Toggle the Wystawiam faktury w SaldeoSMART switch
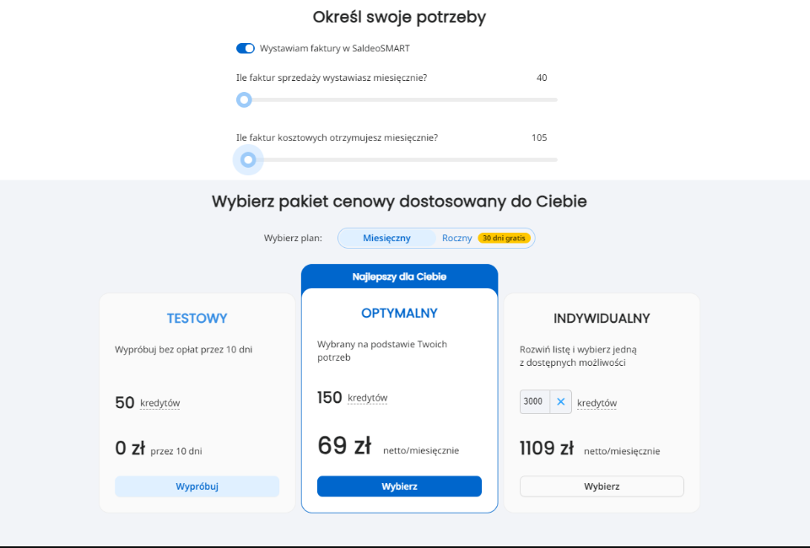810x548 pixels. pyautogui.click(x=246, y=49)
